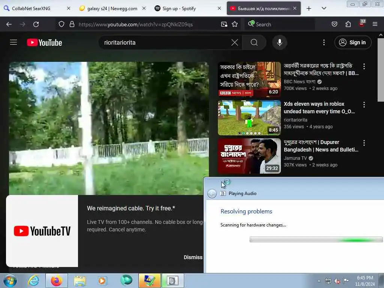Viewport: 384px width, 288px height.
Task: Open the BBC News 6:20 video thumbnail
Action: (x=249, y=79)
